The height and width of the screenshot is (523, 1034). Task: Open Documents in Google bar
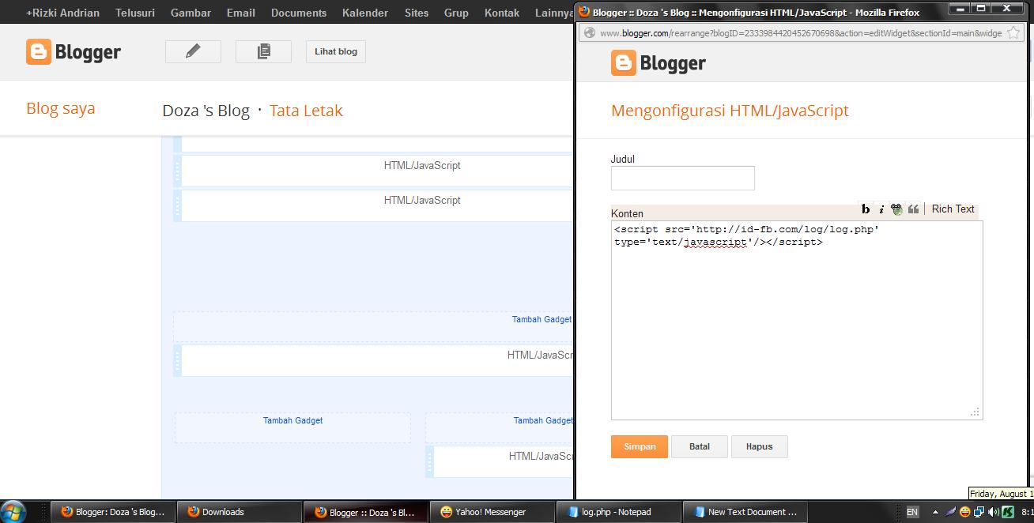click(299, 13)
